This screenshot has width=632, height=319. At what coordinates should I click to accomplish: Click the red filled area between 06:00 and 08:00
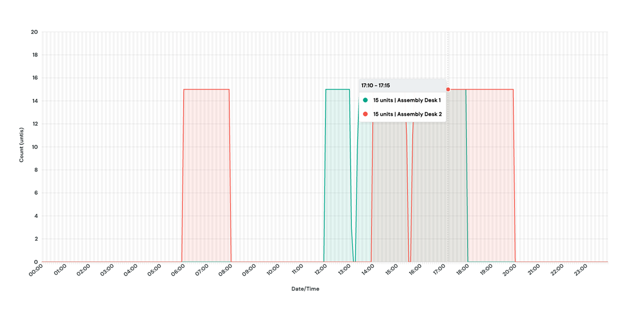coord(206,175)
